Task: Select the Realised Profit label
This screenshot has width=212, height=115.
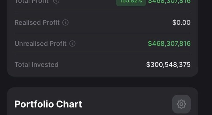Action: coord(37,22)
